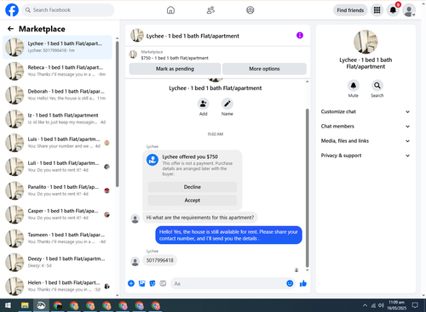Click the blue 'Hello! Yes, the house' reply

point(228,235)
